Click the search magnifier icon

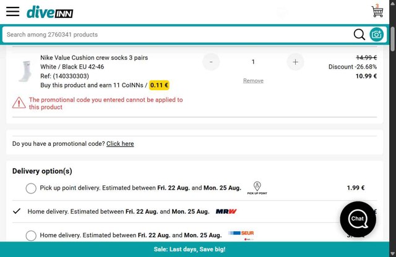click(359, 35)
